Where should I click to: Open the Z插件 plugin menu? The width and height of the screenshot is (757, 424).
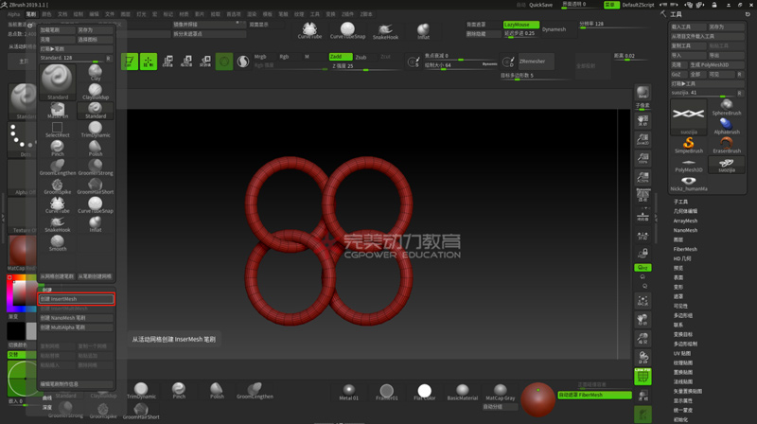click(x=347, y=14)
